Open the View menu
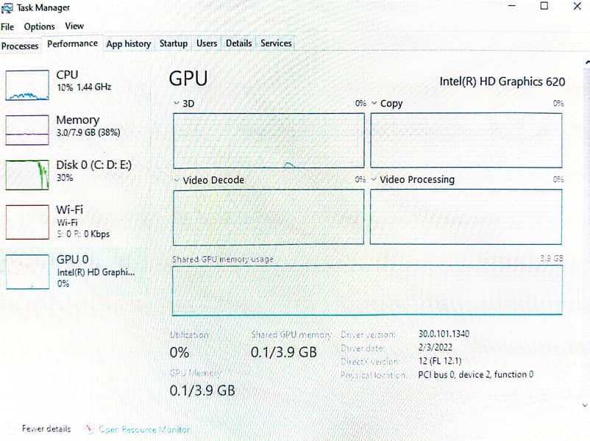The image size is (590, 441). point(74,26)
